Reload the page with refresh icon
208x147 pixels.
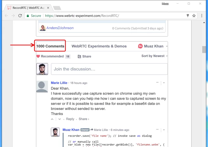pyautogui.click(x=20, y=16)
